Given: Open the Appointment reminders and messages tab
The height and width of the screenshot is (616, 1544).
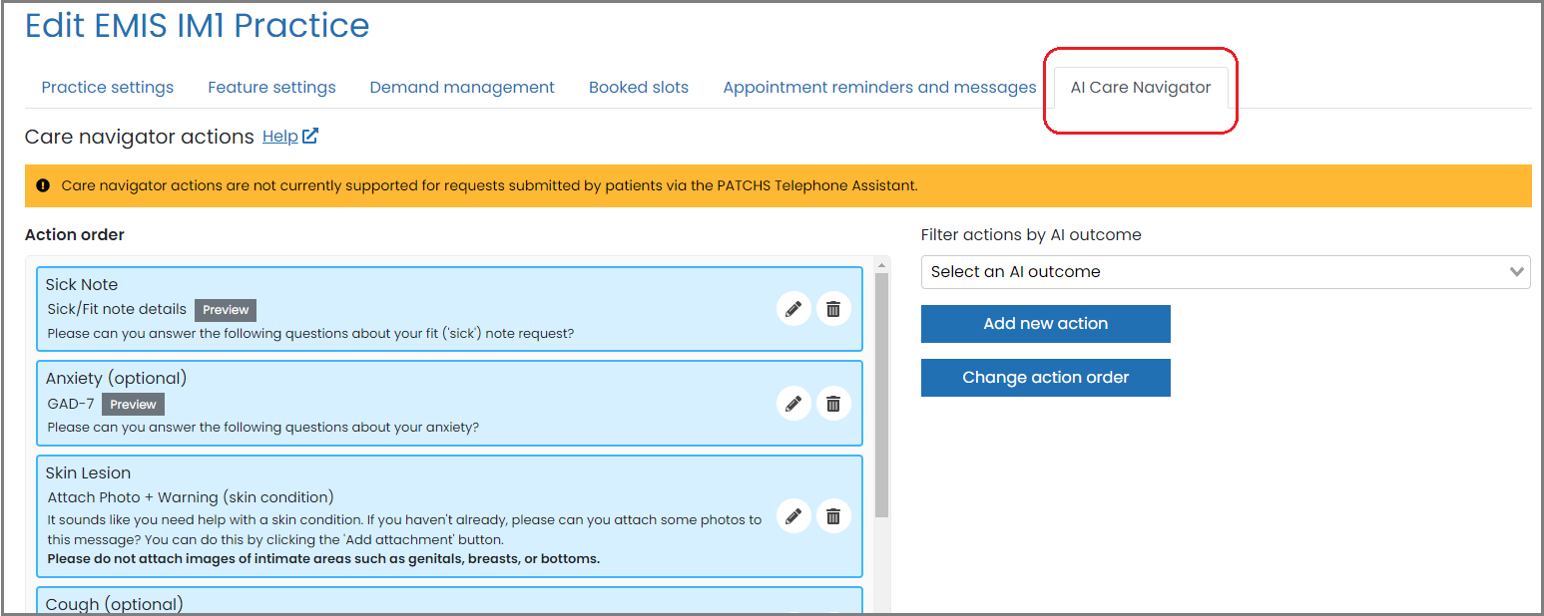Looking at the screenshot, I should (x=879, y=87).
